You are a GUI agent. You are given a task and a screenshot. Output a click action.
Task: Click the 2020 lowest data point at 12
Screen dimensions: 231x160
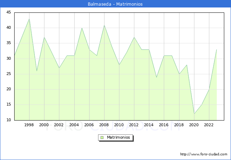coord(194,114)
